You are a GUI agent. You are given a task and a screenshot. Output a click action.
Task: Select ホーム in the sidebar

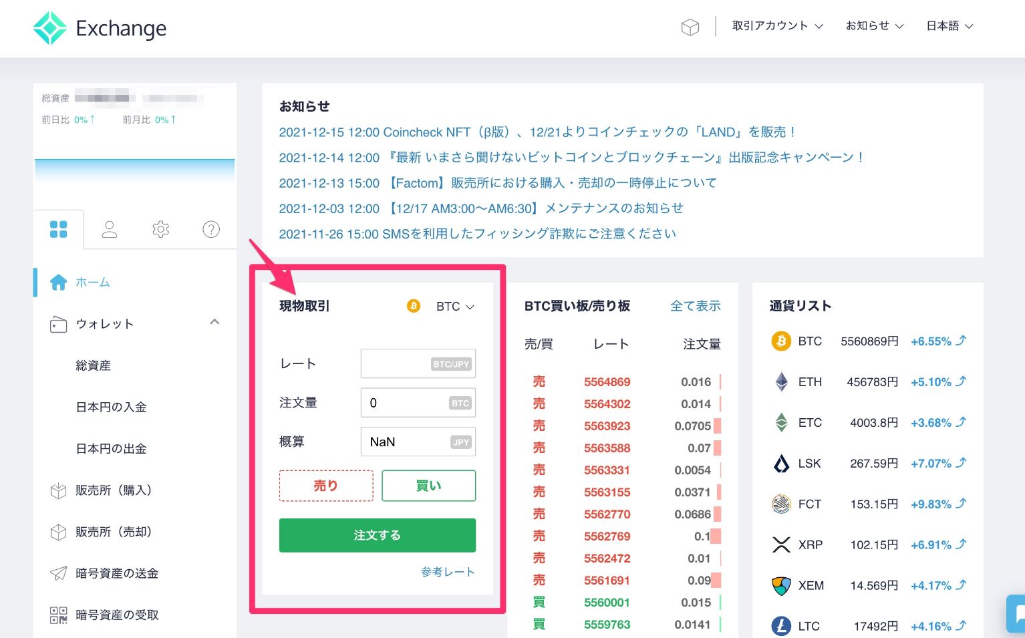point(93,283)
